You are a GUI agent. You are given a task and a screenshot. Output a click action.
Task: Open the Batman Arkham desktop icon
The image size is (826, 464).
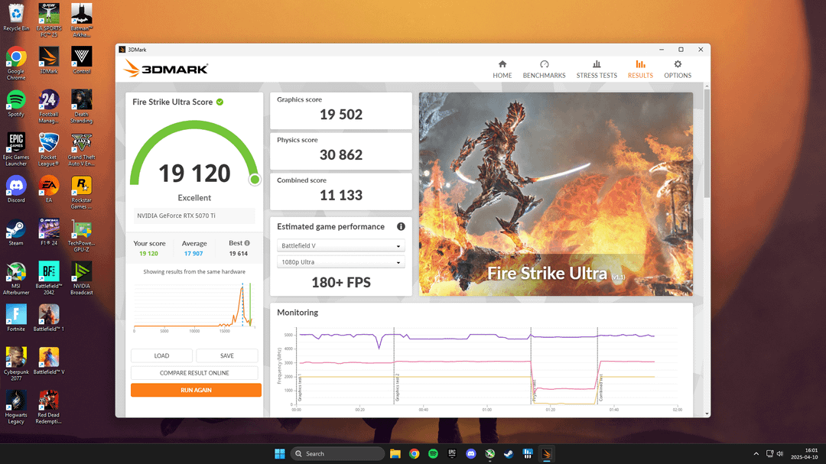81,21
